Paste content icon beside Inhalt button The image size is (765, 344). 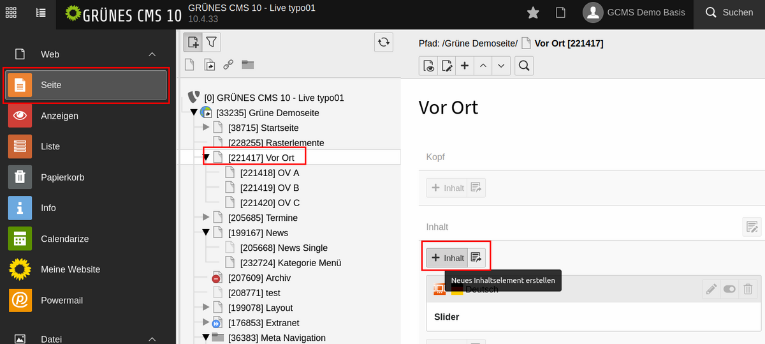pyautogui.click(x=476, y=258)
